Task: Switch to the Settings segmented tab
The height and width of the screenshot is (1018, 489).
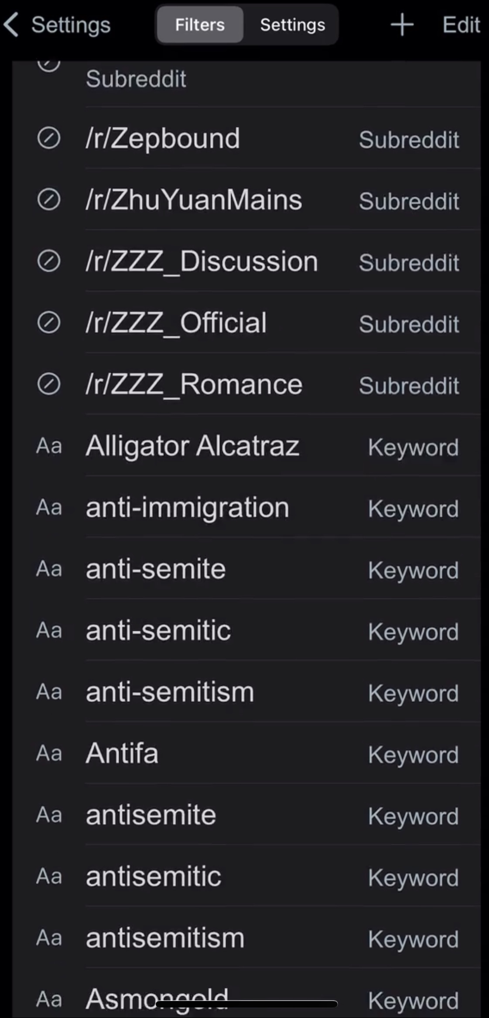Action: point(292,24)
